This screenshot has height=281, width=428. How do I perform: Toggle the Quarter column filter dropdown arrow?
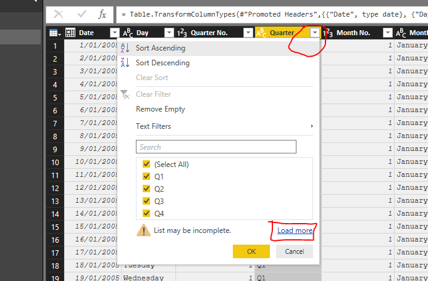coord(315,33)
